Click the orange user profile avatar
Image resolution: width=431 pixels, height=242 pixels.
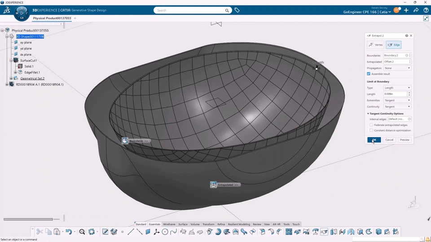click(x=396, y=10)
